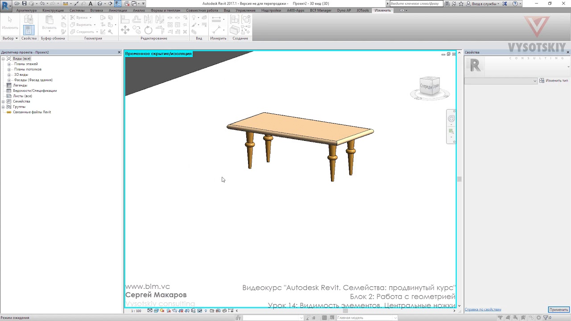
Task: Open the Join (Соединить) geometry dropdown
Action: coord(97,32)
